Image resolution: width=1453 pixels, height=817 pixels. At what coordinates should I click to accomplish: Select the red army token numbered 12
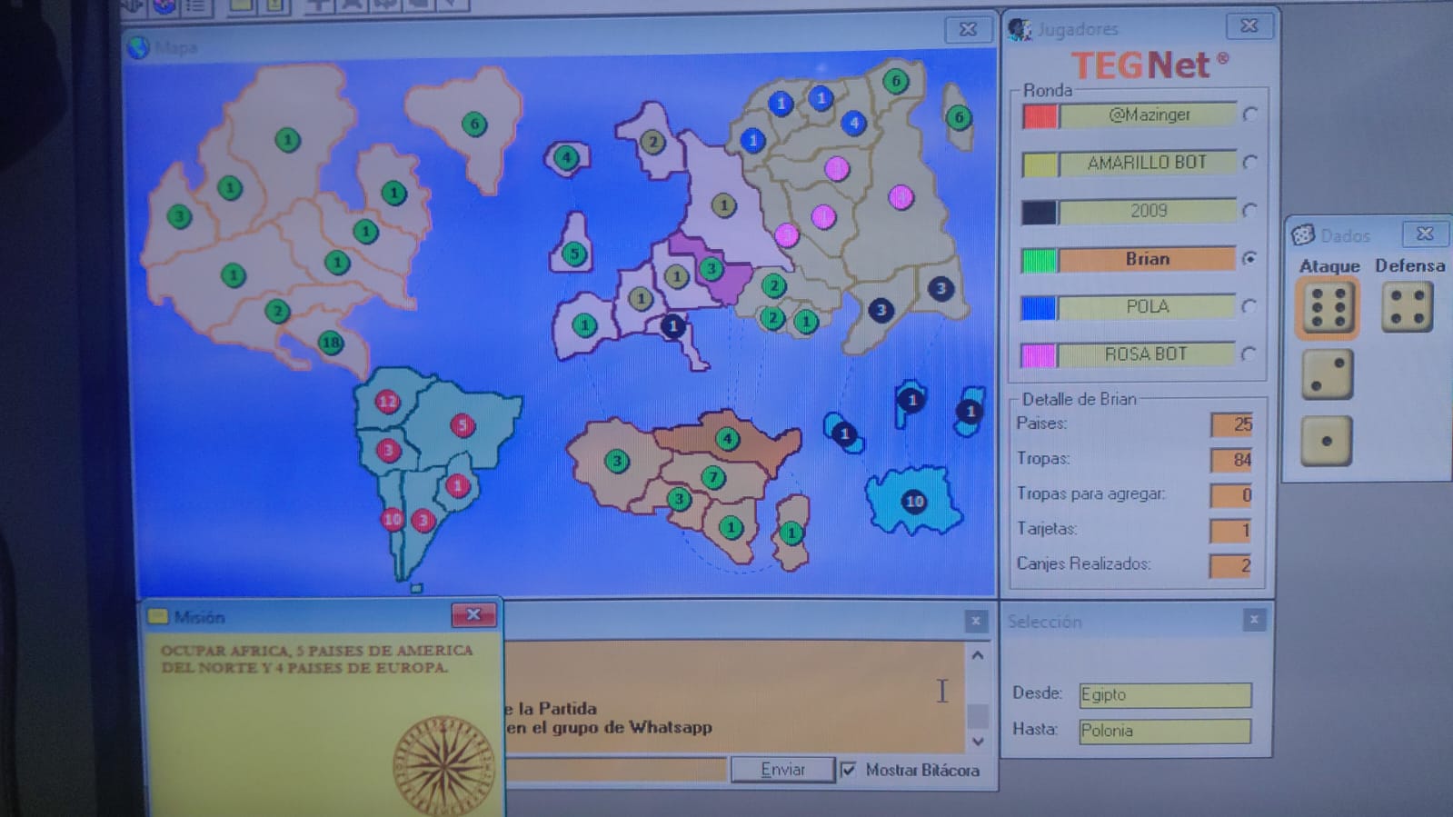pos(388,401)
